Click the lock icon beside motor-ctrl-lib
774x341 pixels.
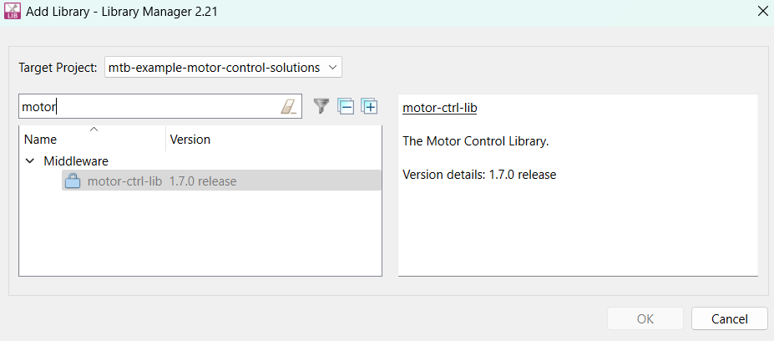pos(73,181)
